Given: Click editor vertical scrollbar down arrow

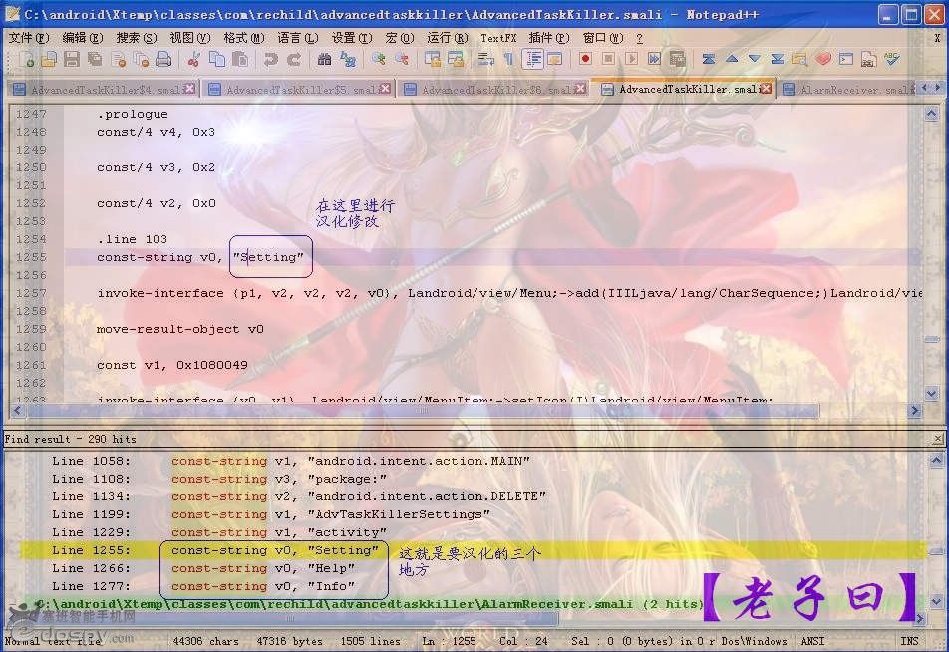Looking at the screenshot, I should tap(931, 394).
